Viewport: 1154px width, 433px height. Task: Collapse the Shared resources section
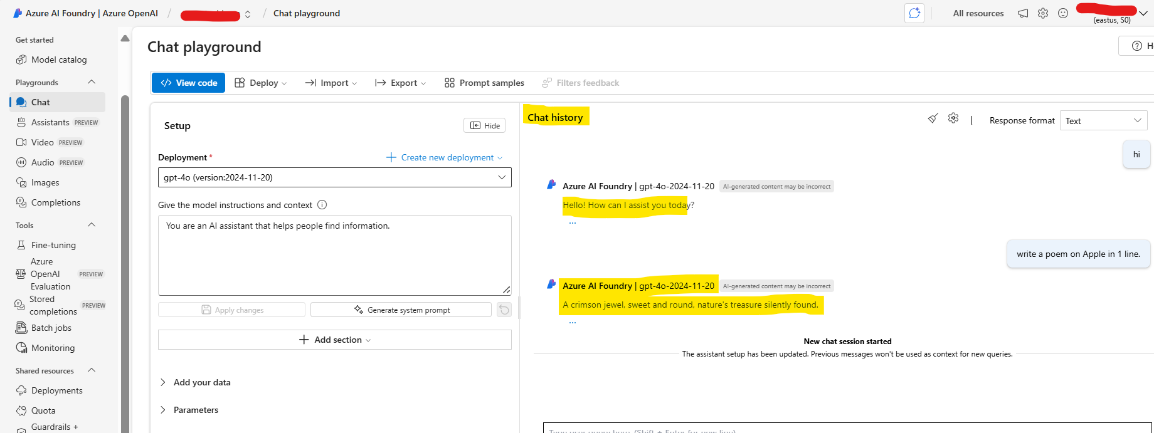coord(92,370)
